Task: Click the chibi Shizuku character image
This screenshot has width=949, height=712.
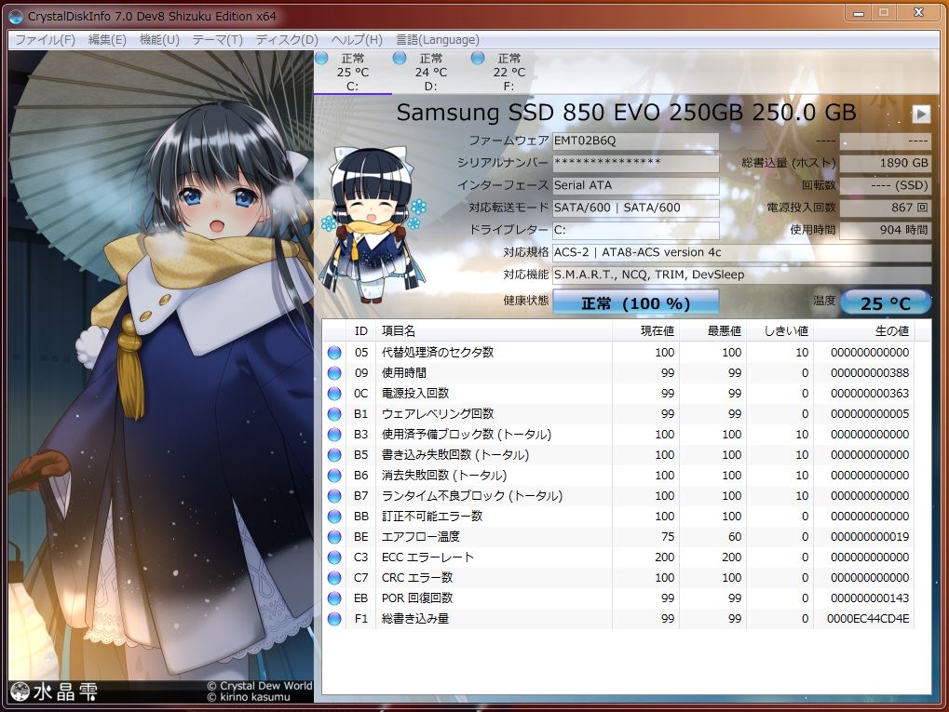Action: pos(374,225)
